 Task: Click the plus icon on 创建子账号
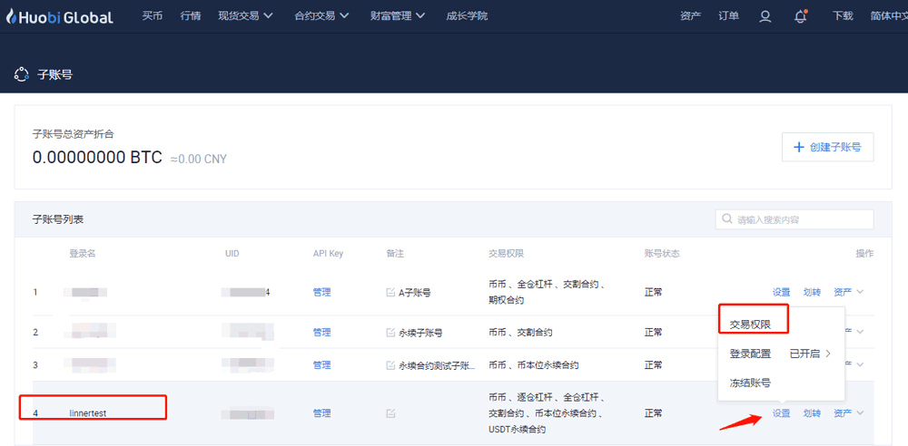[x=798, y=147]
